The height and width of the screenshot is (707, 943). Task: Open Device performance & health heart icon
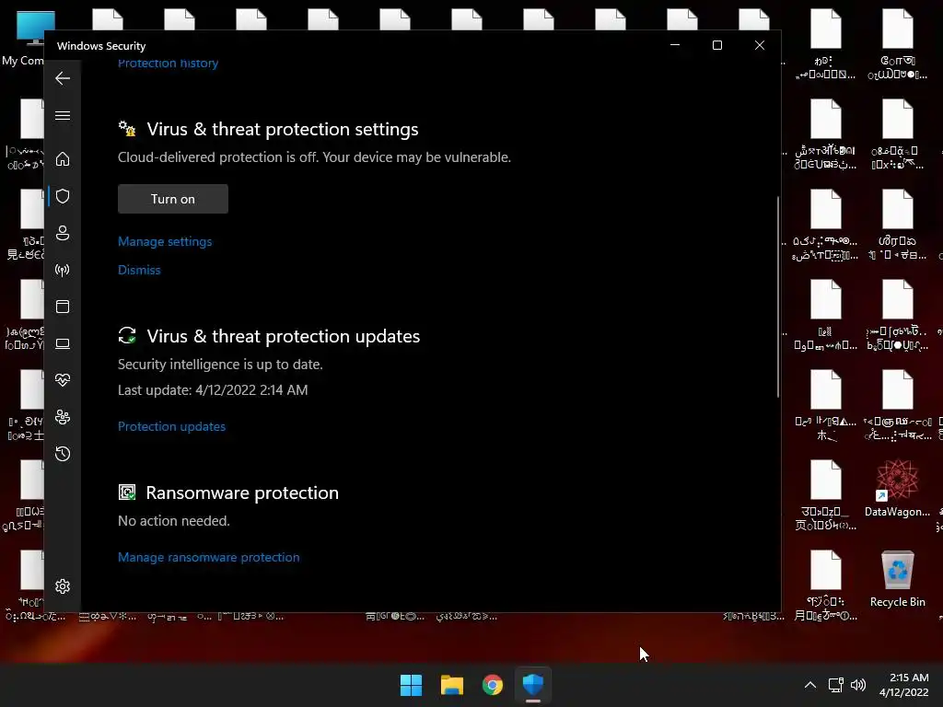coord(63,380)
